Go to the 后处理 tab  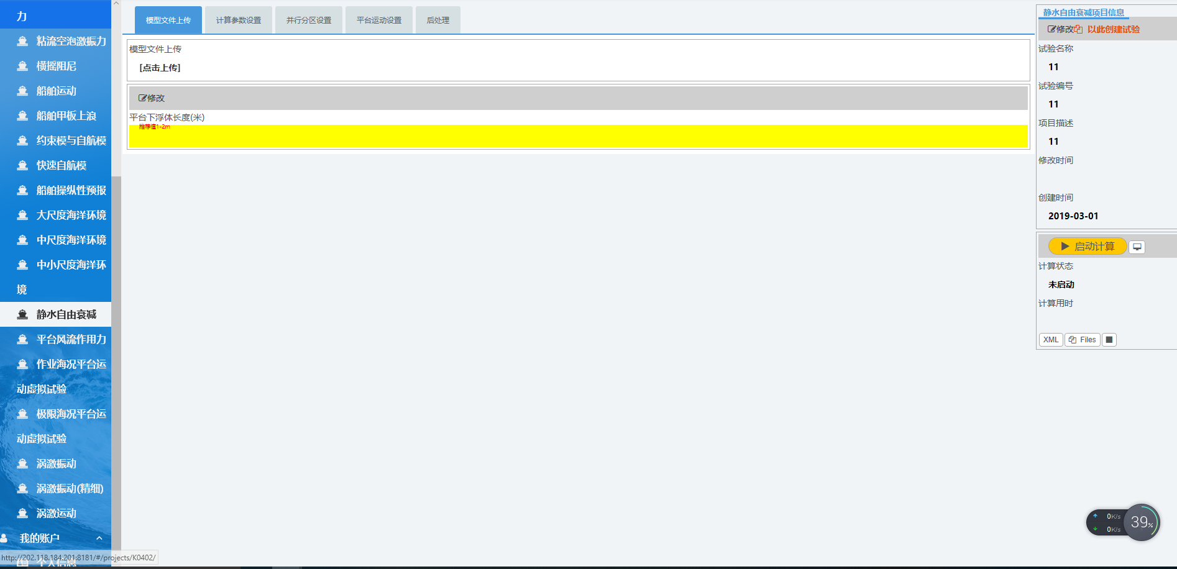[438, 20]
